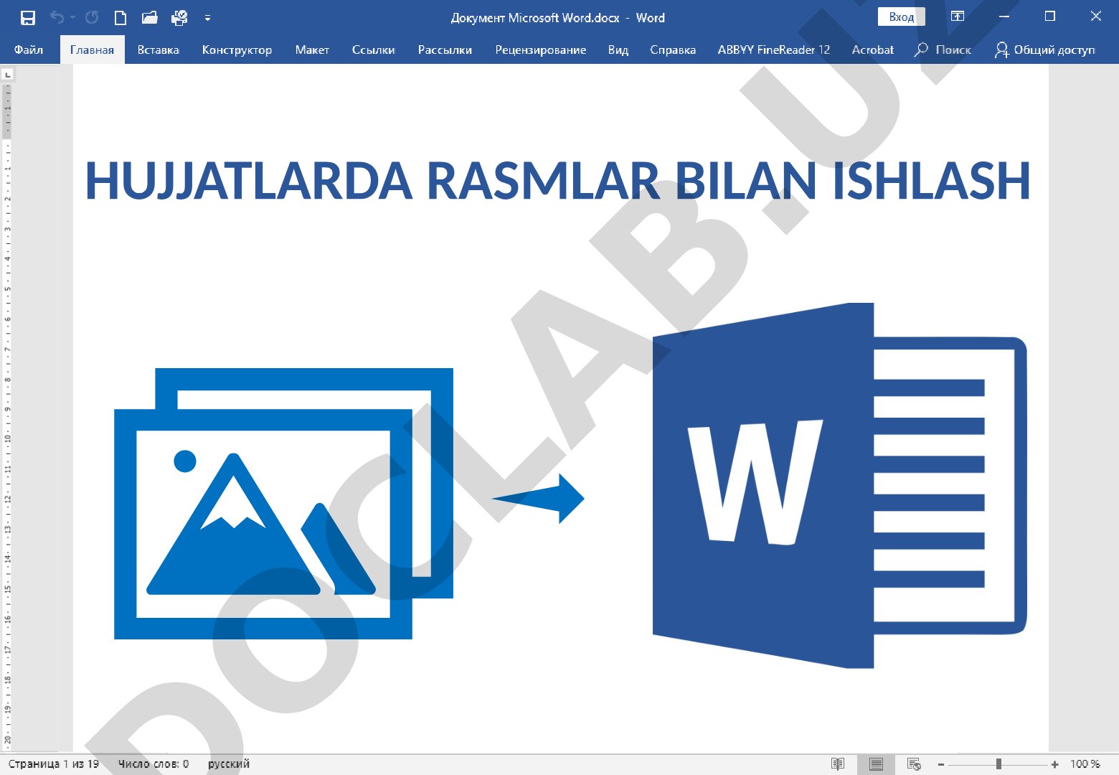Click the Поиск search box

[943, 50]
